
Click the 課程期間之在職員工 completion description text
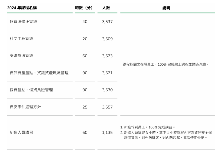tap(166, 64)
